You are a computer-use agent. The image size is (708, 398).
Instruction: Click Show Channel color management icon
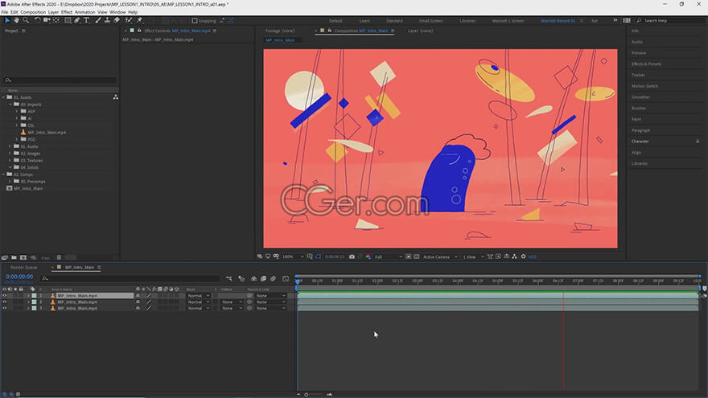(x=368, y=256)
